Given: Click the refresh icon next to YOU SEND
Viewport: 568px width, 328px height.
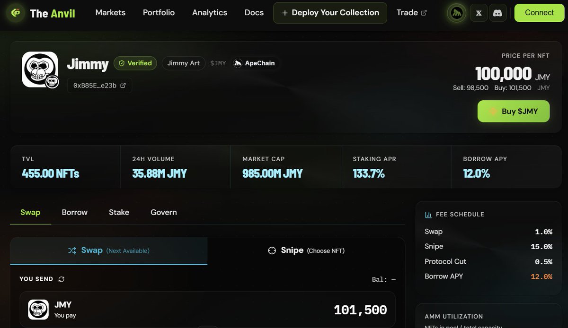Looking at the screenshot, I should [62, 279].
